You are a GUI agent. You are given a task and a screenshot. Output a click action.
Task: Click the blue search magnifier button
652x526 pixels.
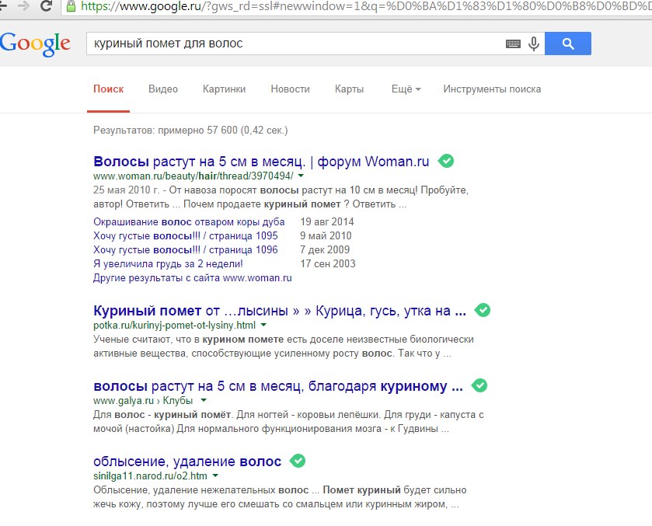567,44
